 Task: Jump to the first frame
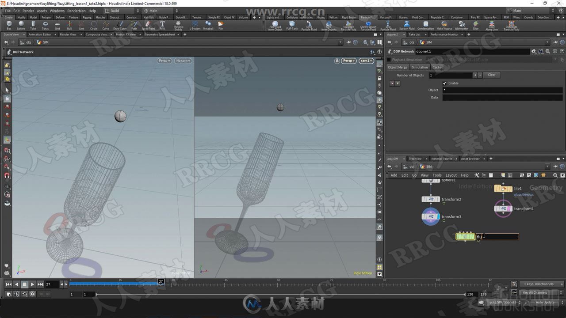coord(8,284)
